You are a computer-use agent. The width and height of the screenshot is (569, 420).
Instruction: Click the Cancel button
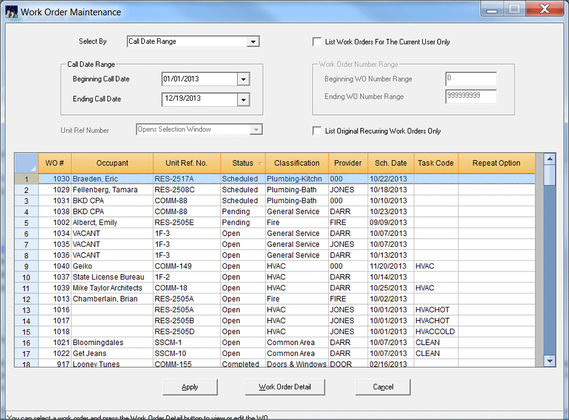click(383, 387)
